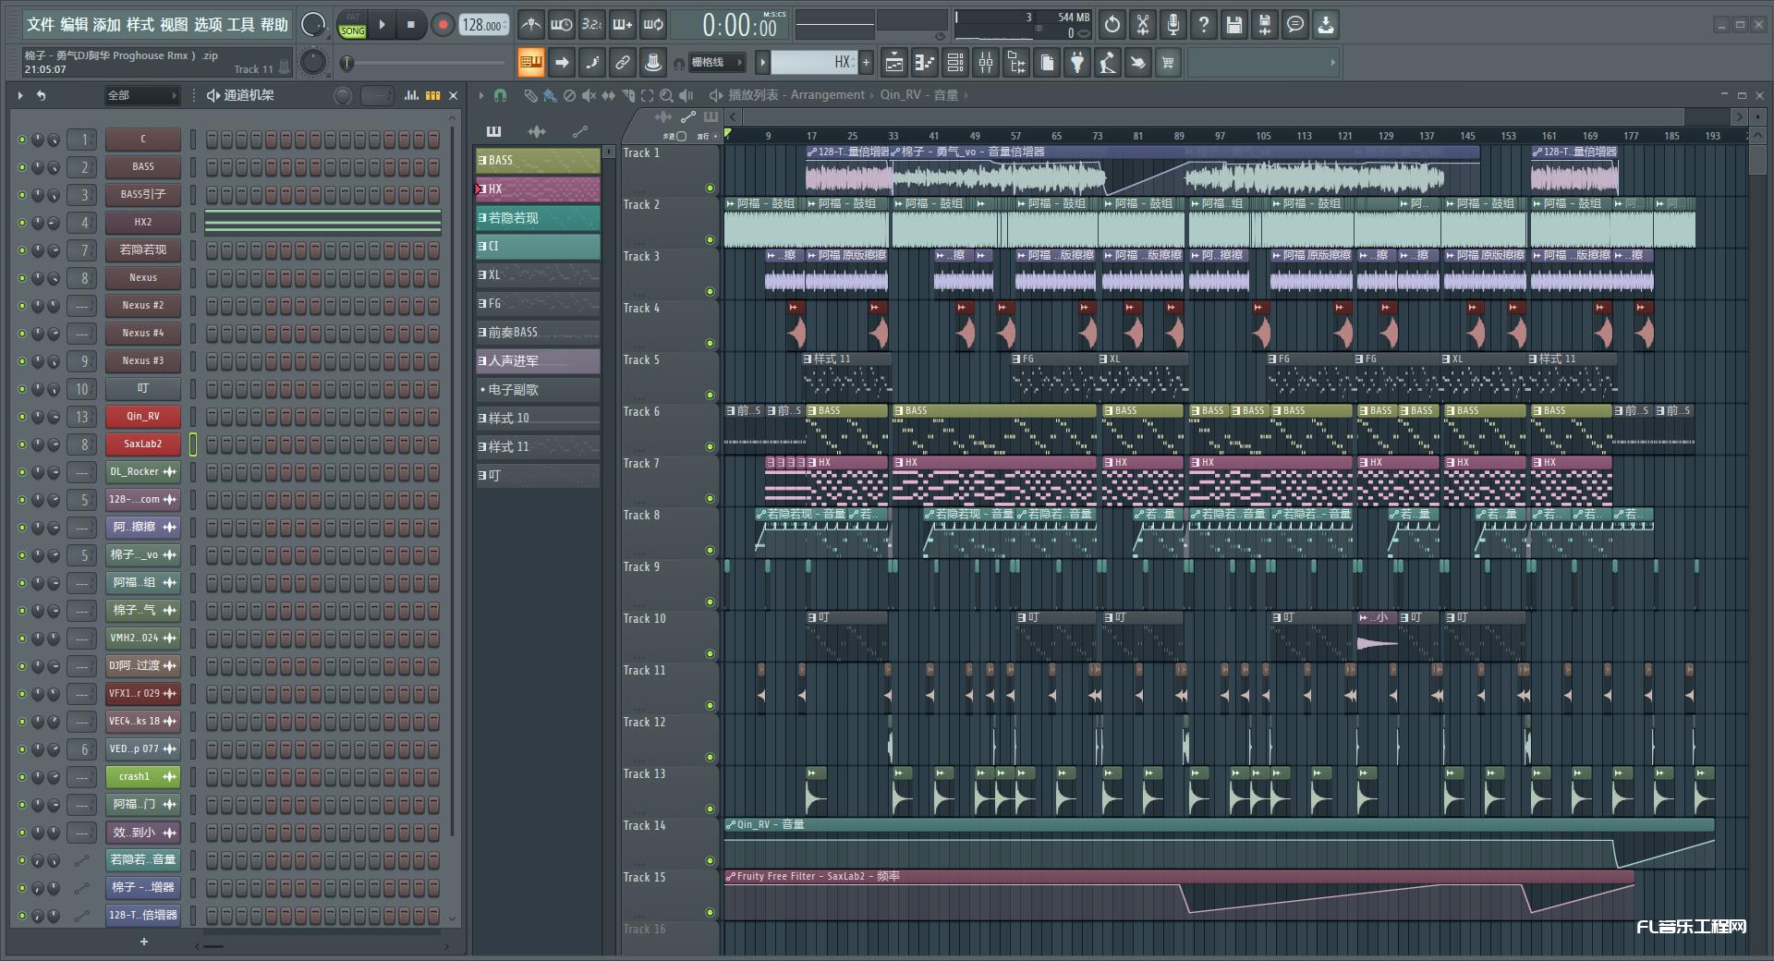Open the playlist window icon
This screenshot has height=961, width=1774.
click(x=894, y=63)
